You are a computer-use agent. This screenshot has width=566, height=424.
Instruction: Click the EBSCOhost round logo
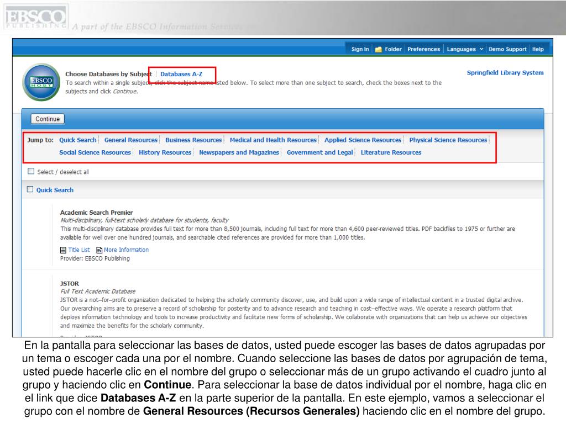tap(41, 82)
